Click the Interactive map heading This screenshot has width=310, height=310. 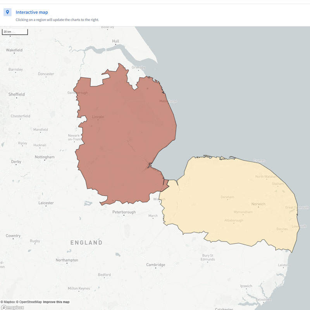tap(32, 12)
